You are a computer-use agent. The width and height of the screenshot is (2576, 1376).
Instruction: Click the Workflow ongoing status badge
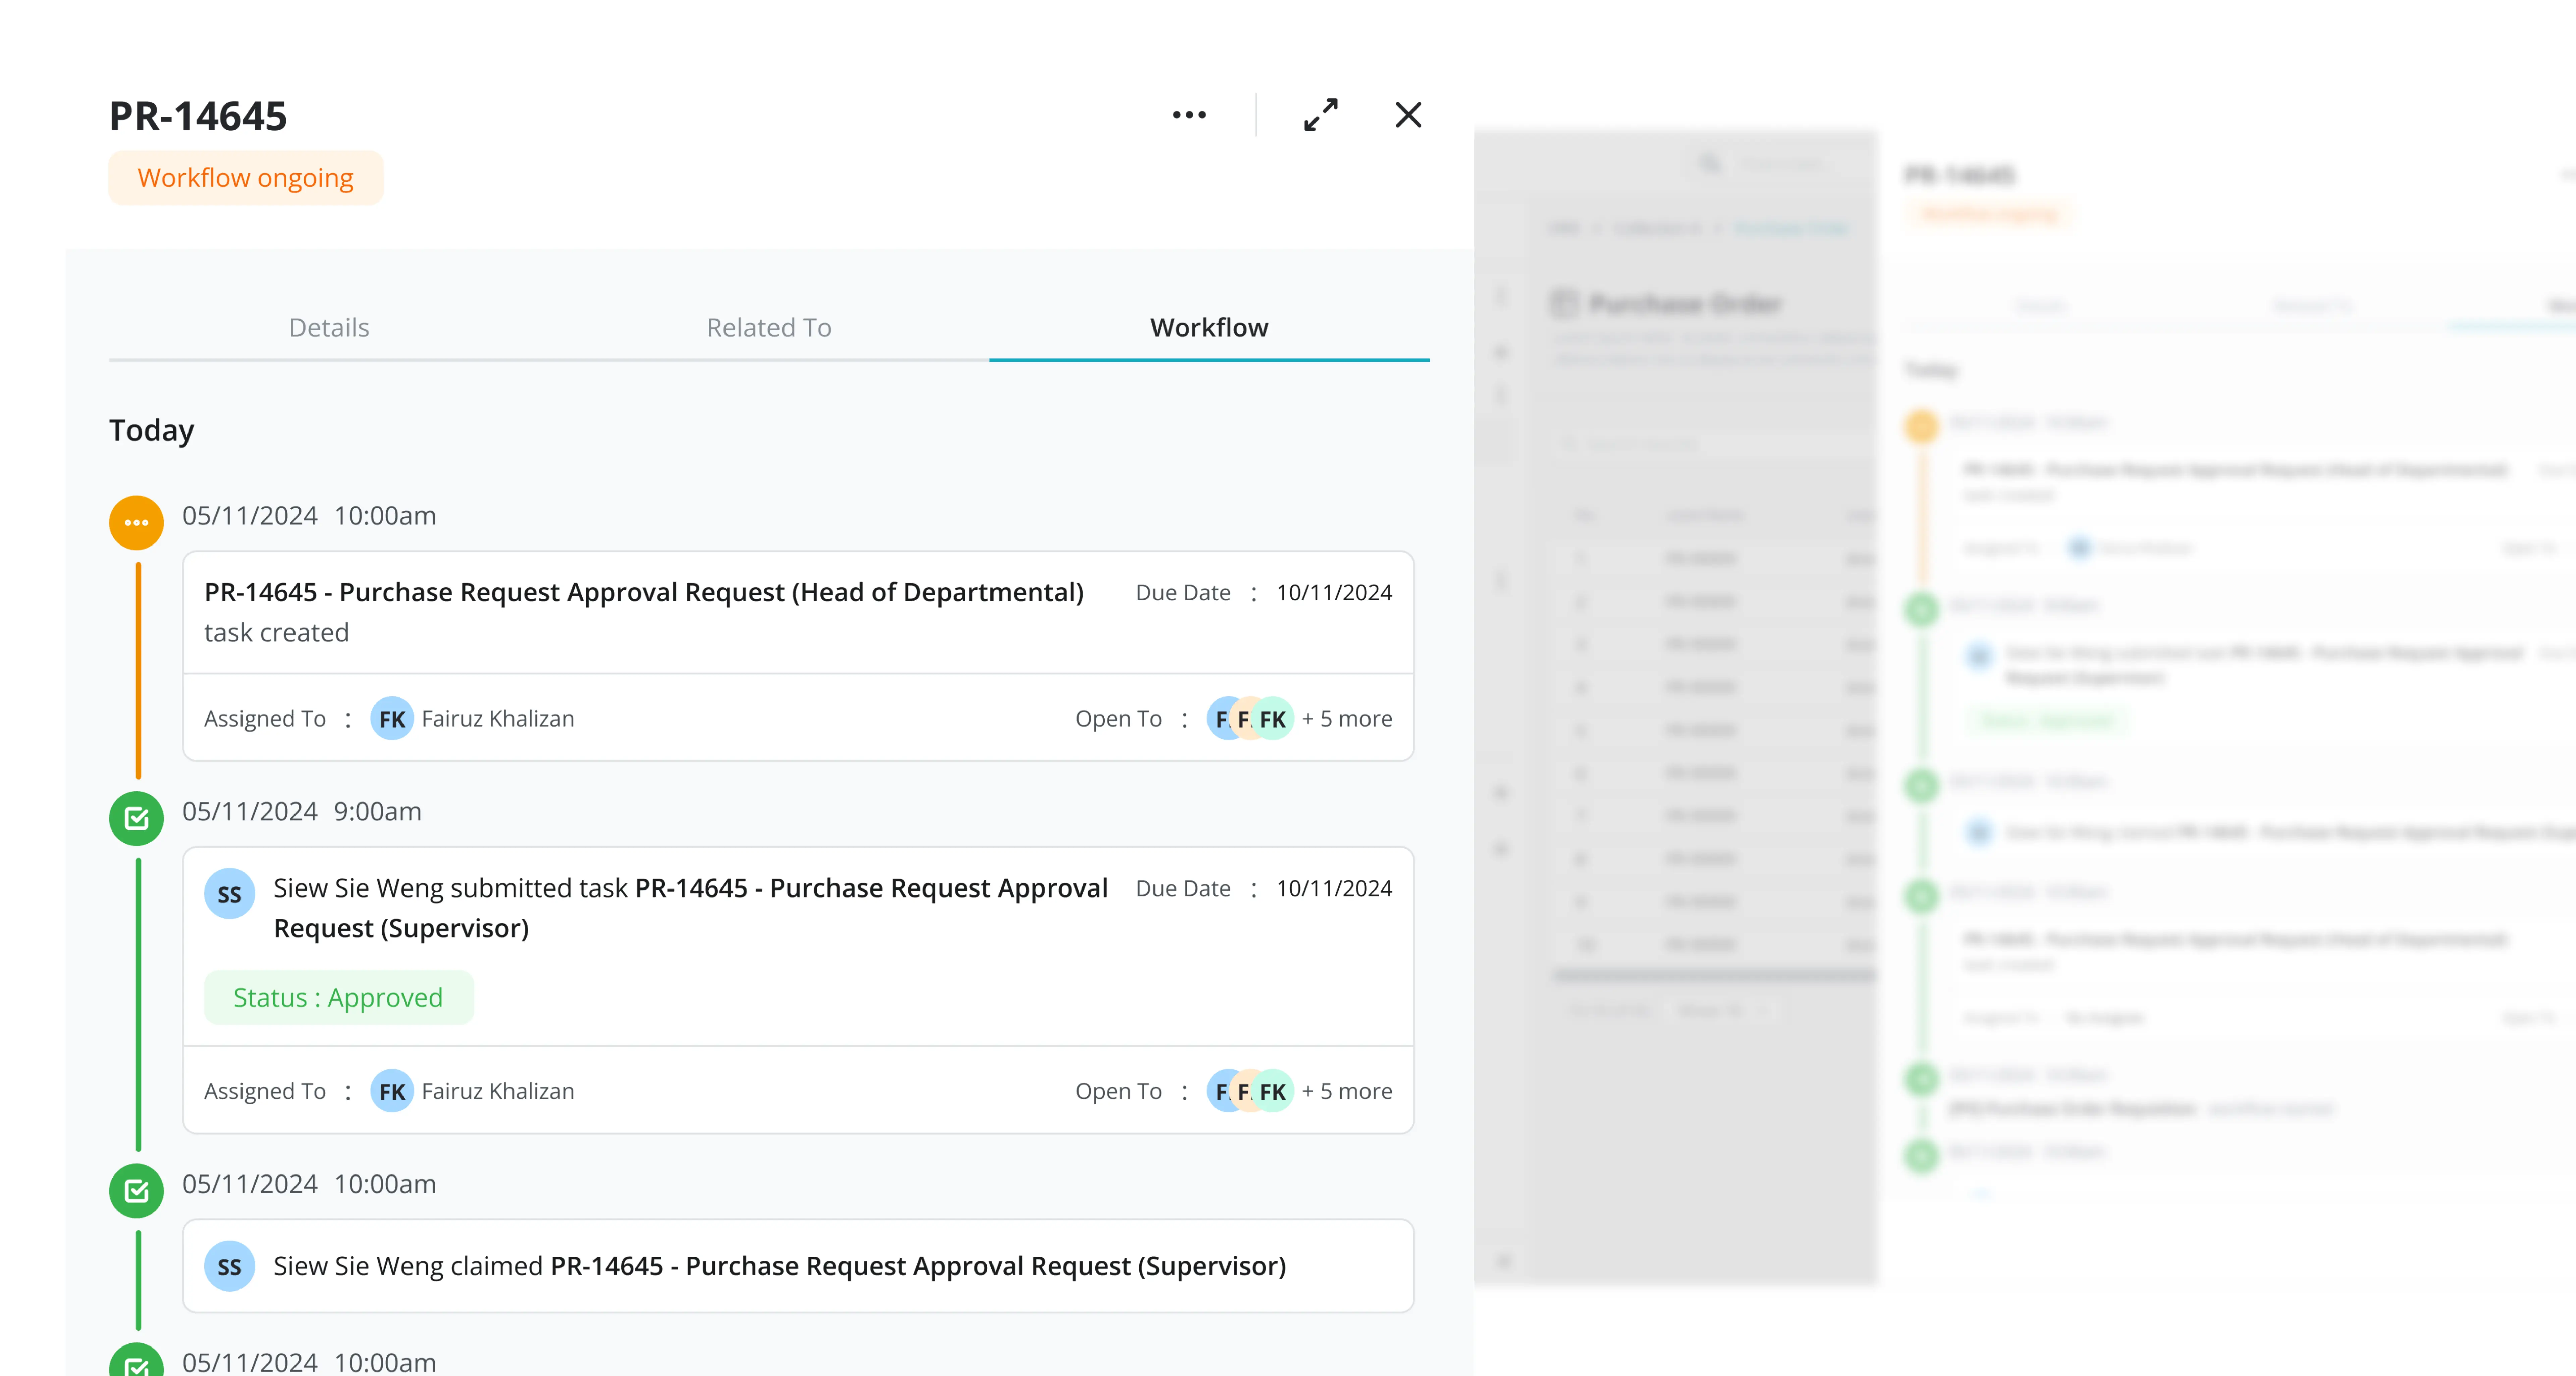pos(246,178)
